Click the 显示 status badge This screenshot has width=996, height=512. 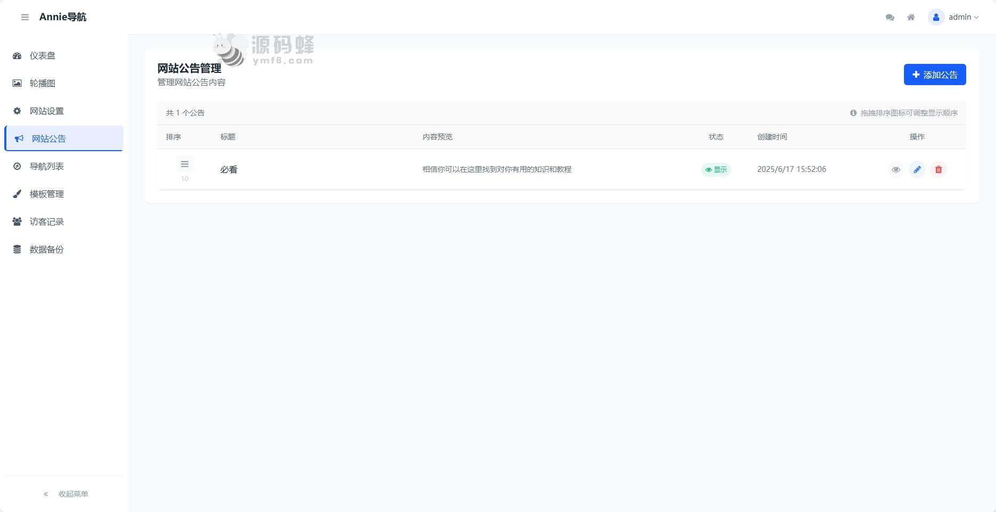coord(716,169)
